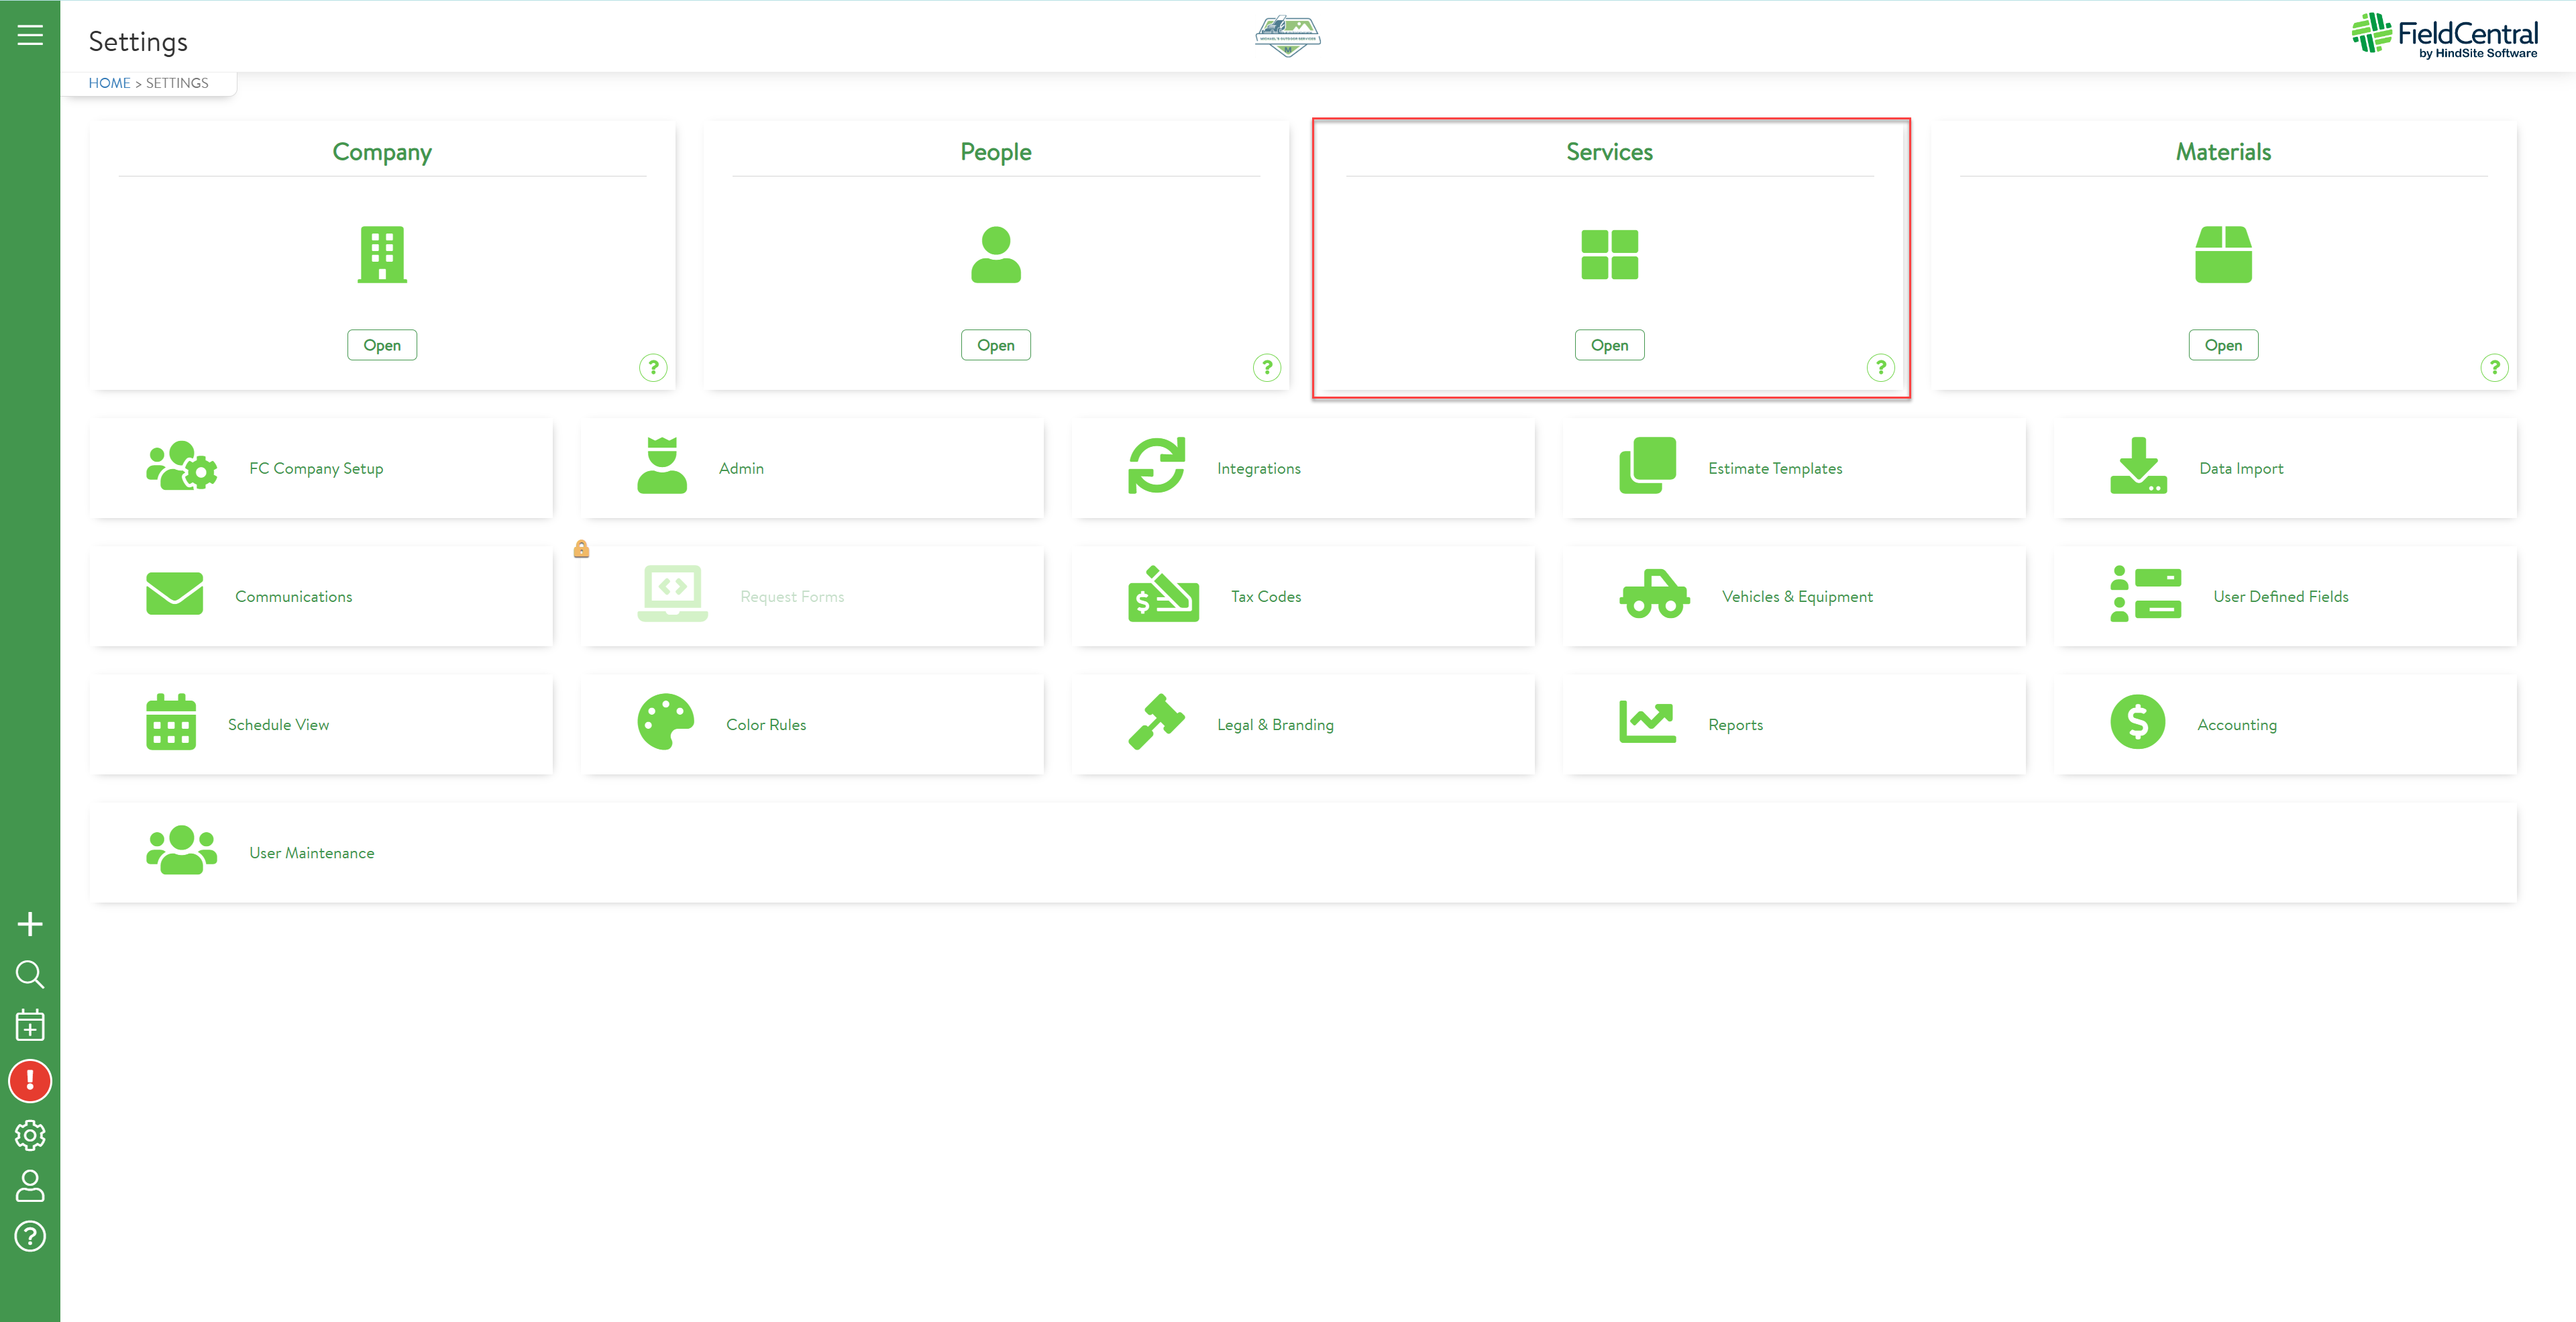Click the help question mark in sidebar

[30, 1237]
